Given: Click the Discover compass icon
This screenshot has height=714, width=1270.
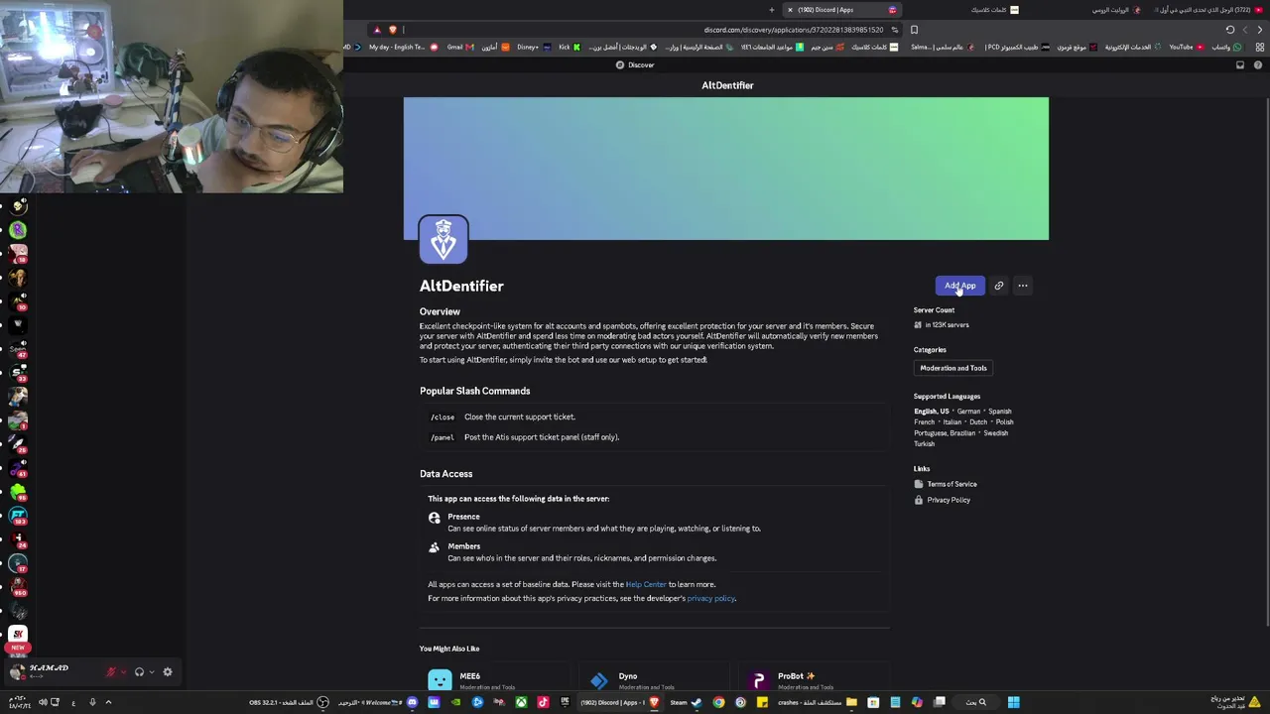Looking at the screenshot, I should click(x=620, y=65).
